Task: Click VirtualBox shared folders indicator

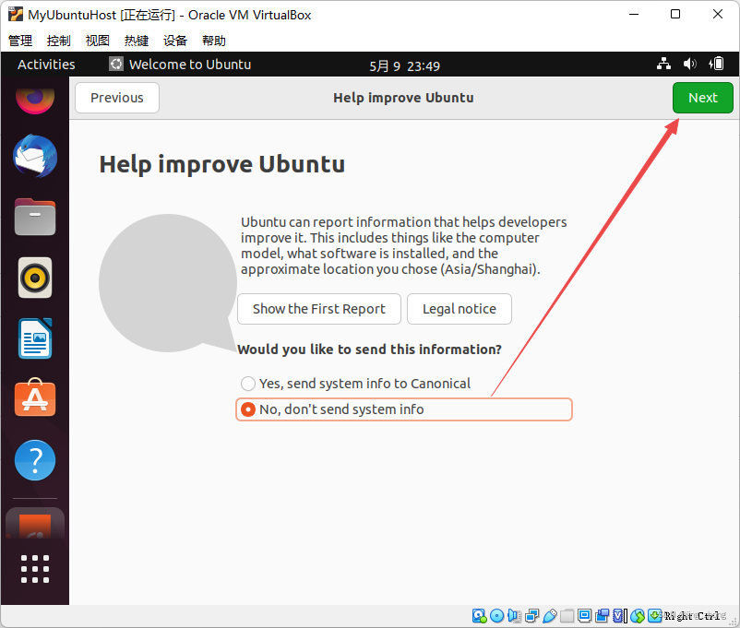Action: click(567, 616)
